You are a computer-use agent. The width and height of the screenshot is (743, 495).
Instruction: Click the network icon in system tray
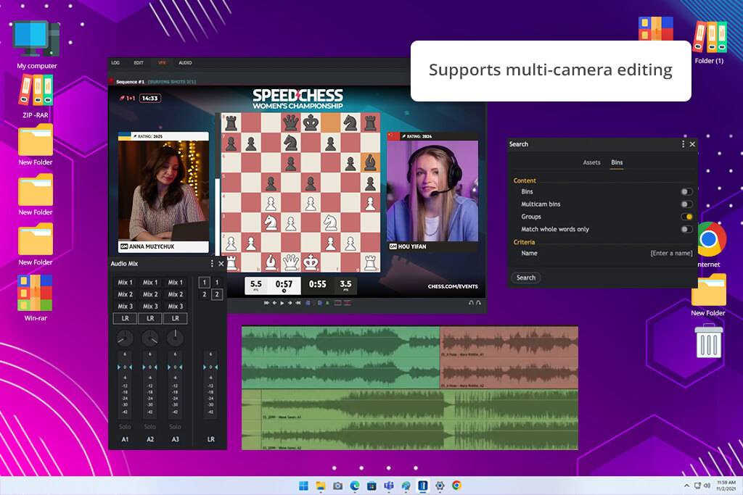point(697,486)
